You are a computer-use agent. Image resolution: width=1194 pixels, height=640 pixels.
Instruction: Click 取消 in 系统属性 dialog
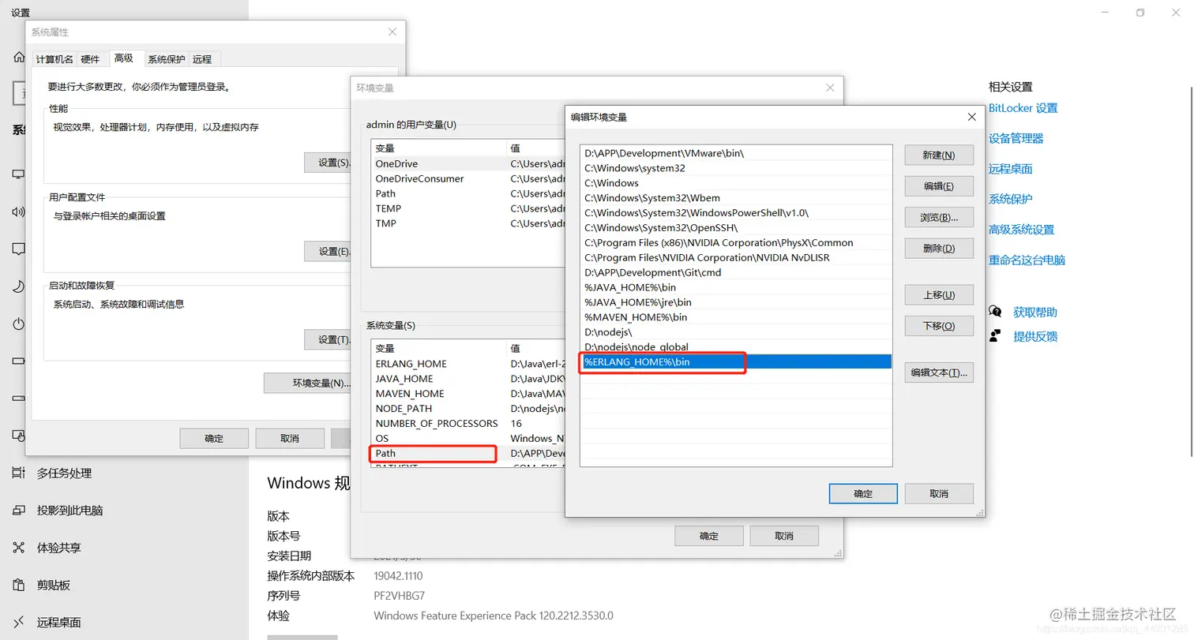pyautogui.click(x=290, y=438)
